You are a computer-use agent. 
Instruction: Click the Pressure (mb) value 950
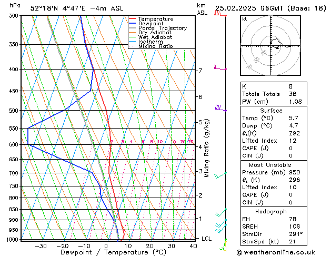[295, 172]
